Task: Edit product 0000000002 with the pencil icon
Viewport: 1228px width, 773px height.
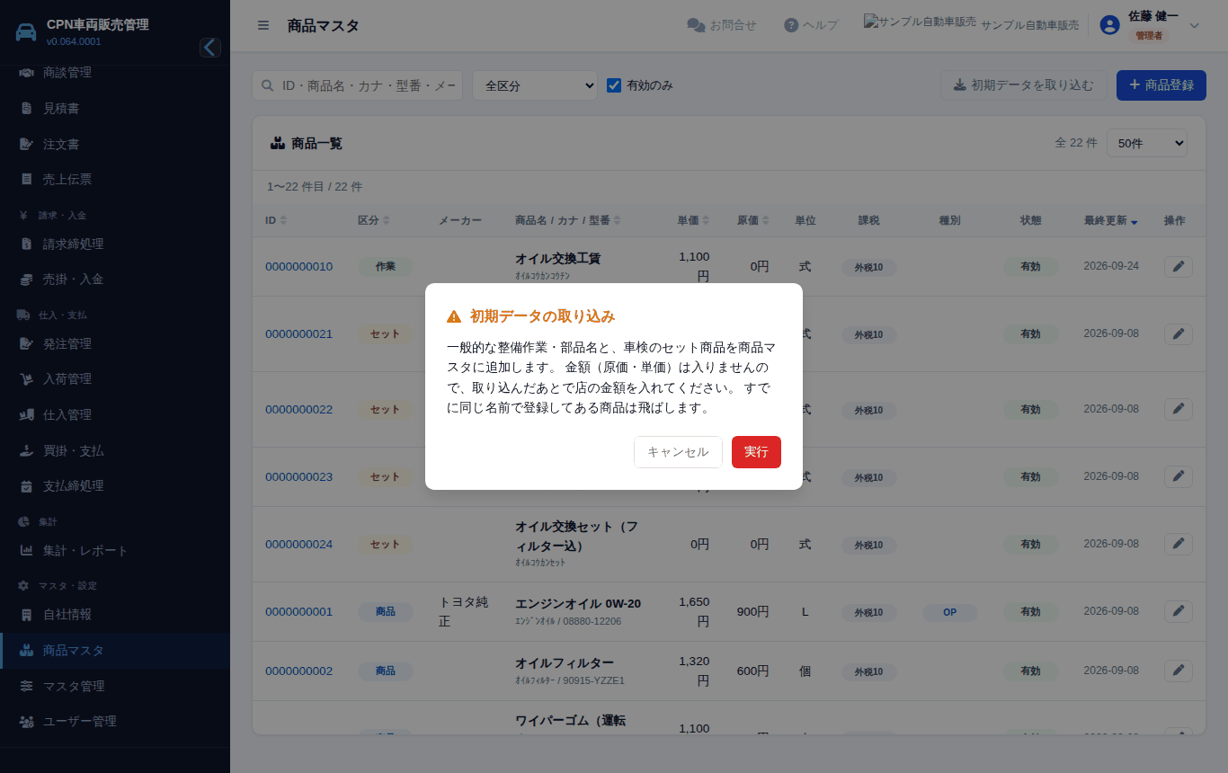Action: [1179, 671]
